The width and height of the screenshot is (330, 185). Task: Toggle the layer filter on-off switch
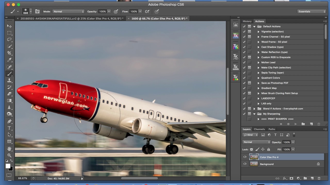(x=294, y=135)
